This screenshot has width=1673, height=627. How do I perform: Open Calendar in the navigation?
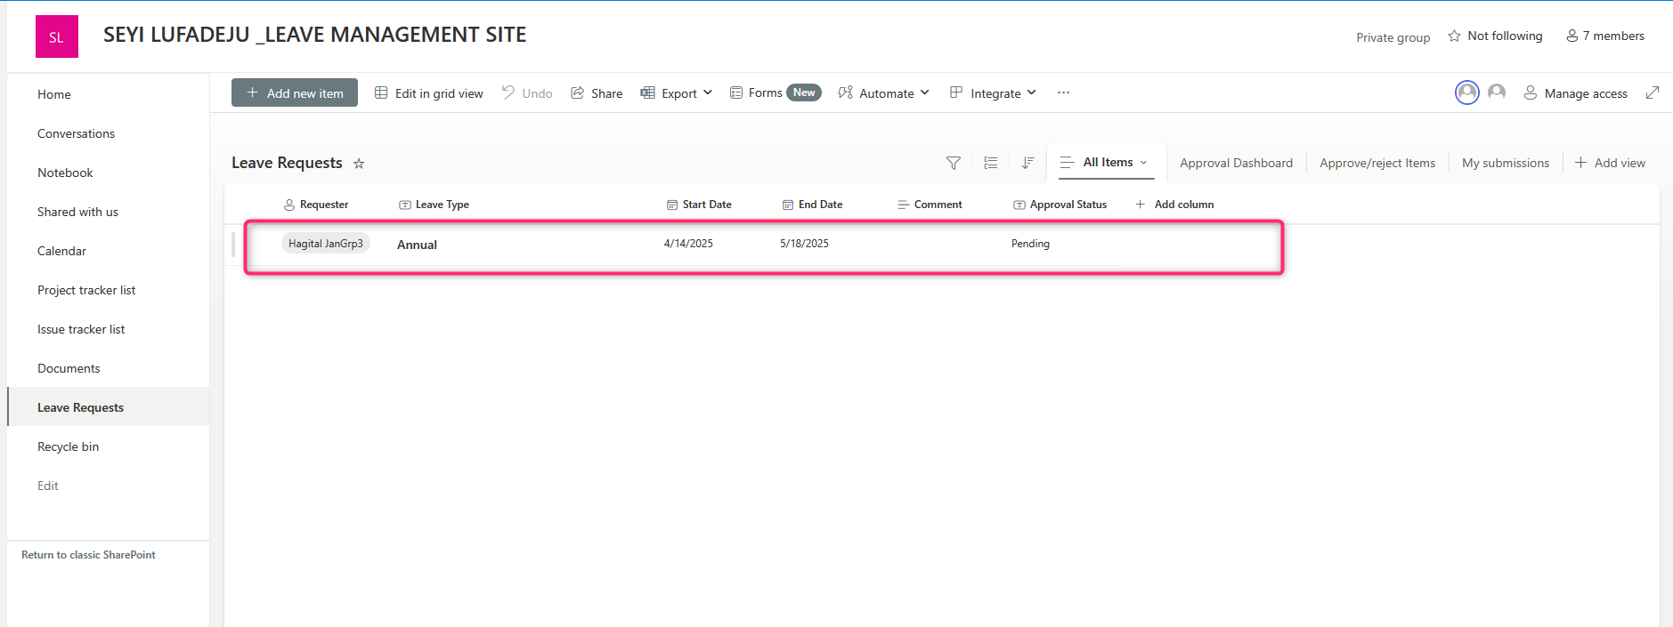click(61, 251)
